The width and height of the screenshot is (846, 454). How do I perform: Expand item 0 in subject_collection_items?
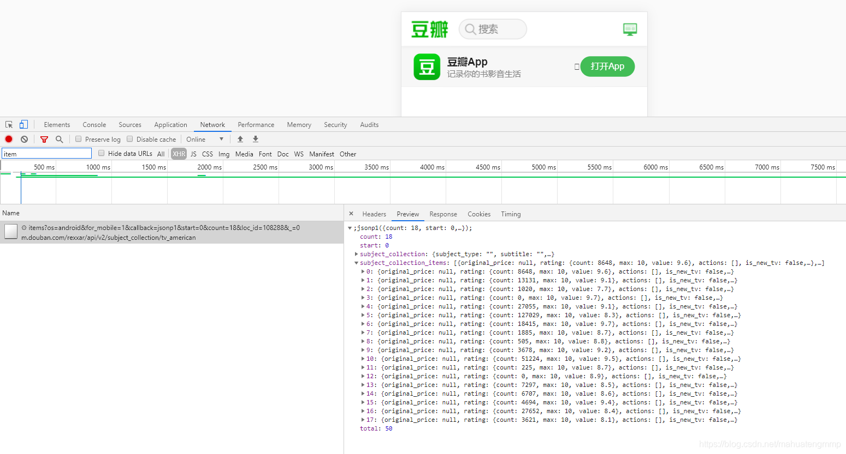363,271
